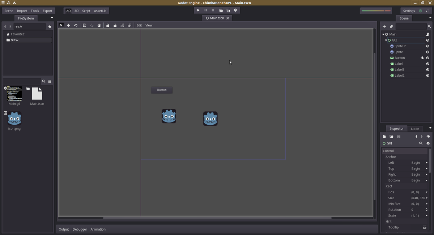The image size is (434, 235).
Task: Play a custom scene
Action: click(x=228, y=10)
